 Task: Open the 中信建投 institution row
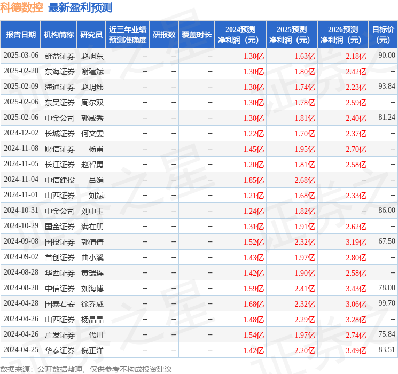59,180
